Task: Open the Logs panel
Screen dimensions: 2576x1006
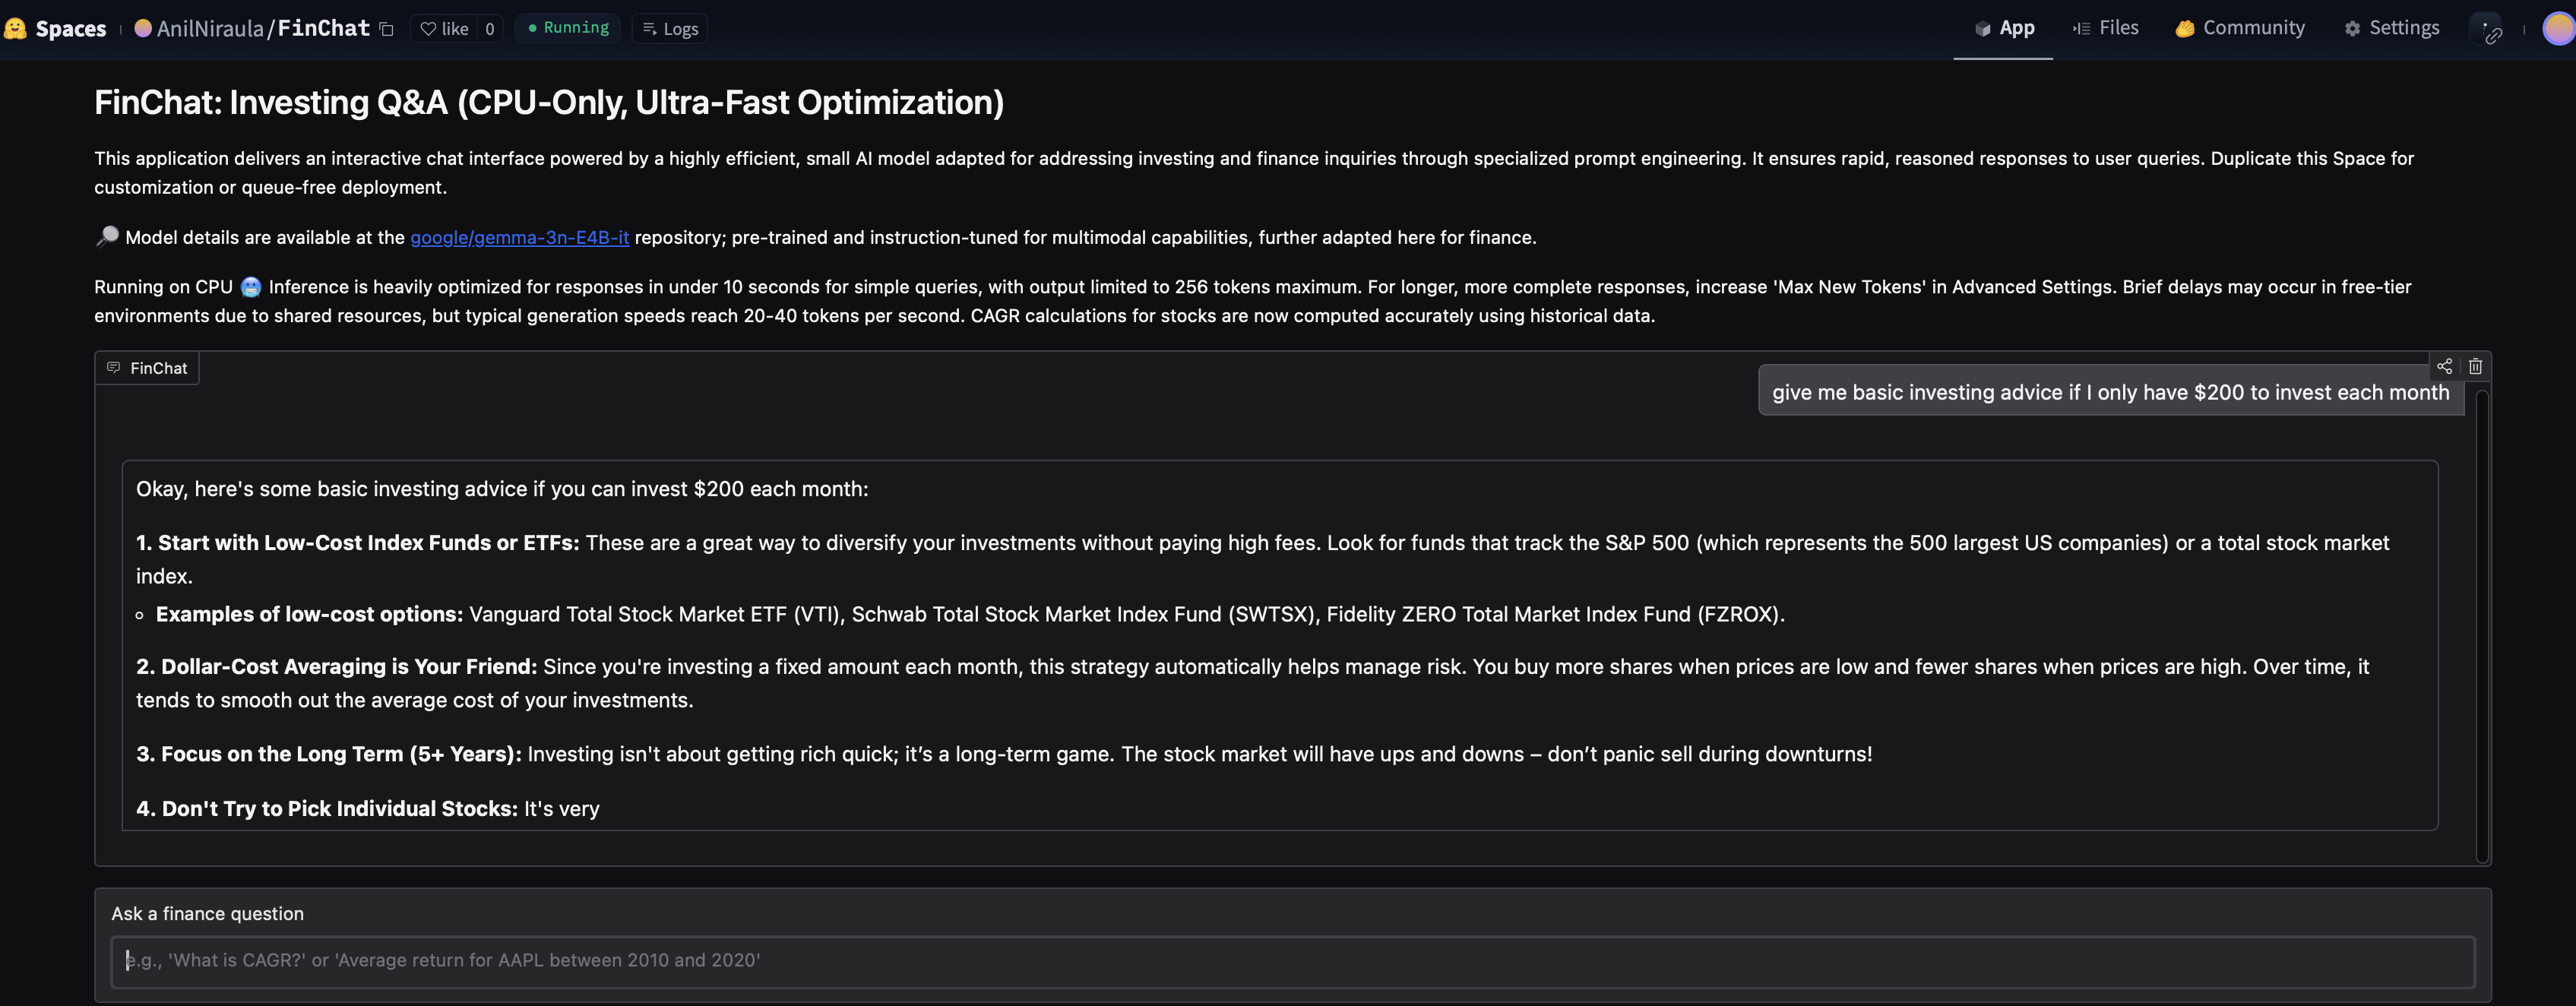Action: coord(670,29)
